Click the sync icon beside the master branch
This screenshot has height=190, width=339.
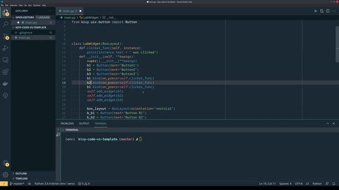(x=30, y=184)
